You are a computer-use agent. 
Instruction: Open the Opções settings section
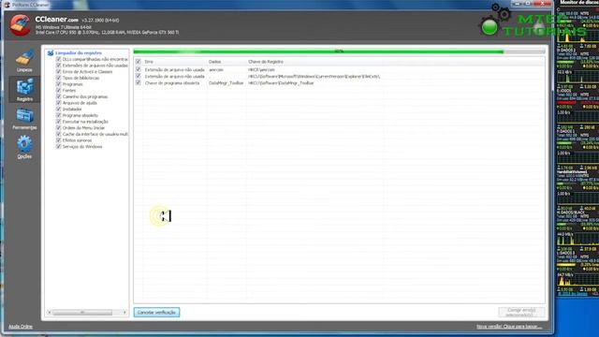[x=24, y=147]
